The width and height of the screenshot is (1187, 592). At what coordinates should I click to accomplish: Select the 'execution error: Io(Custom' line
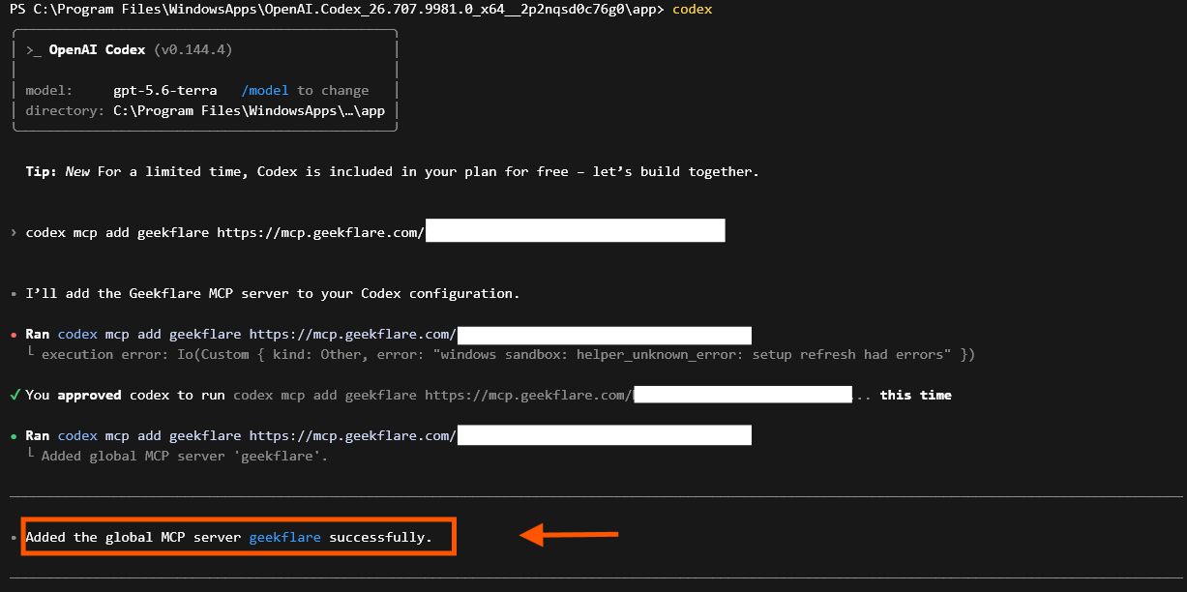coord(508,354)
